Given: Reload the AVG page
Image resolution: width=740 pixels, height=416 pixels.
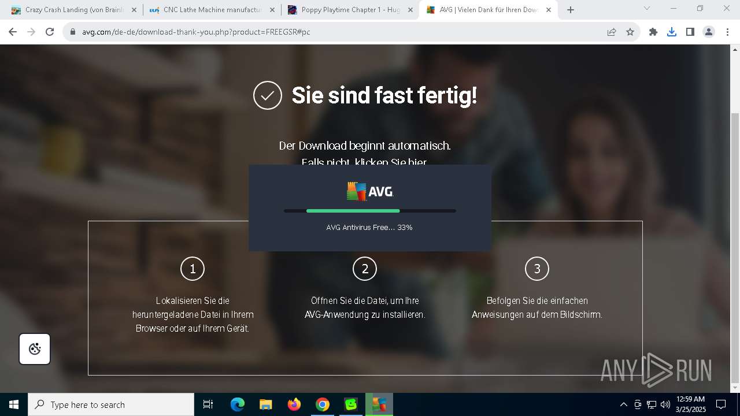Looking at the screenshot, I should tap(50, 32).
